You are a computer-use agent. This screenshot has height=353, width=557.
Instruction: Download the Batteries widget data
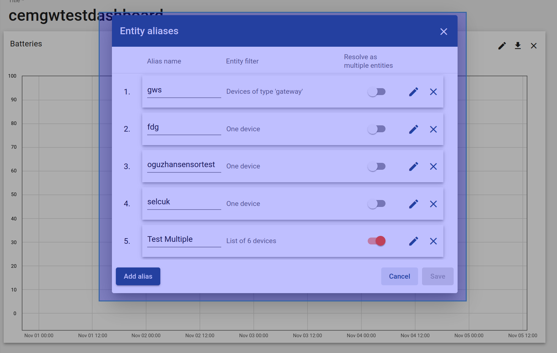[518, 46]
